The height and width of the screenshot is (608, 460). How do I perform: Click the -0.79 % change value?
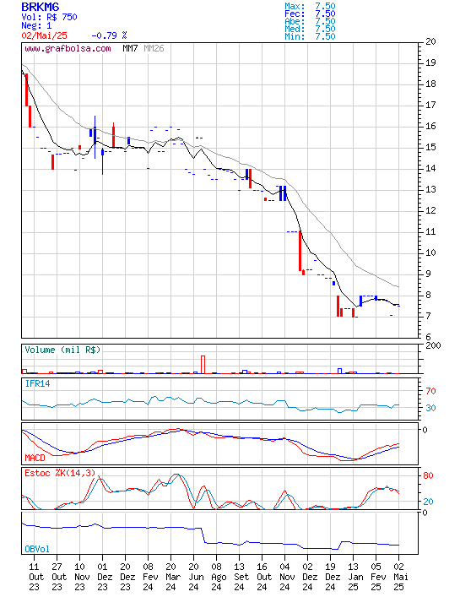coord(109,35)
